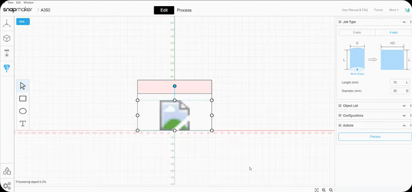Pick the Rectangle drawing tool
The image size is (412, 192).
(x=23, y=99)
